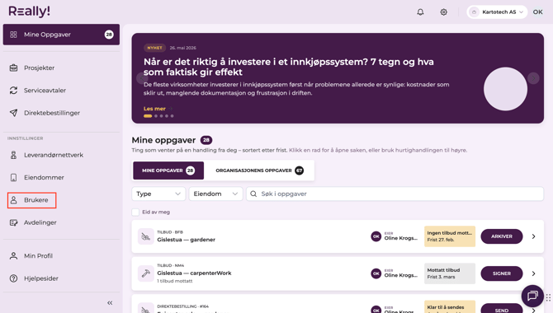Click the 28 badge beside Mine oppgaver heading
The height and width of the screenshot is (313, 553).
[x=206, y=140]
